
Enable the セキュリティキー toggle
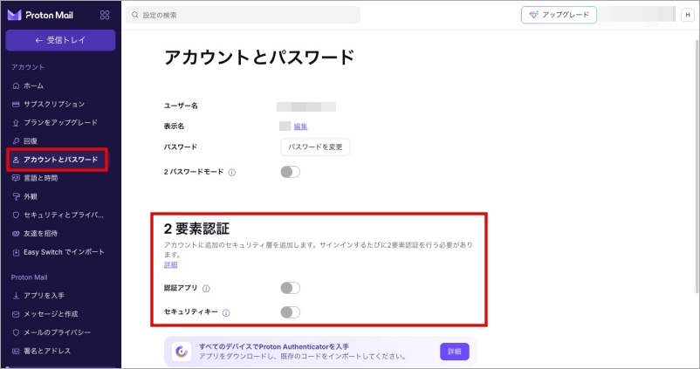point(290,312)
